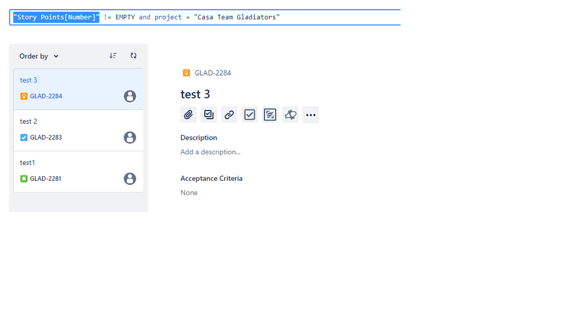Open the Order by dropdown

coord(39,56)
